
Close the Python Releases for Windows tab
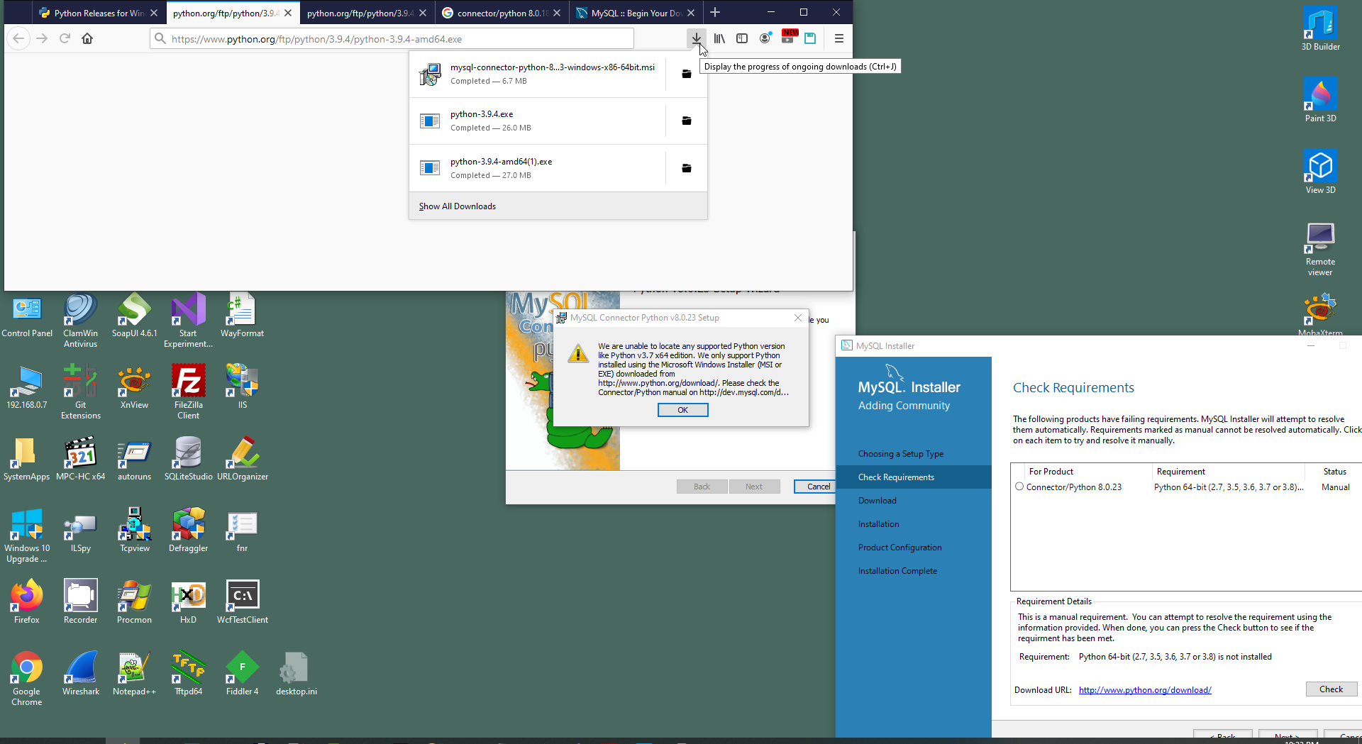(x=154, y=13)
